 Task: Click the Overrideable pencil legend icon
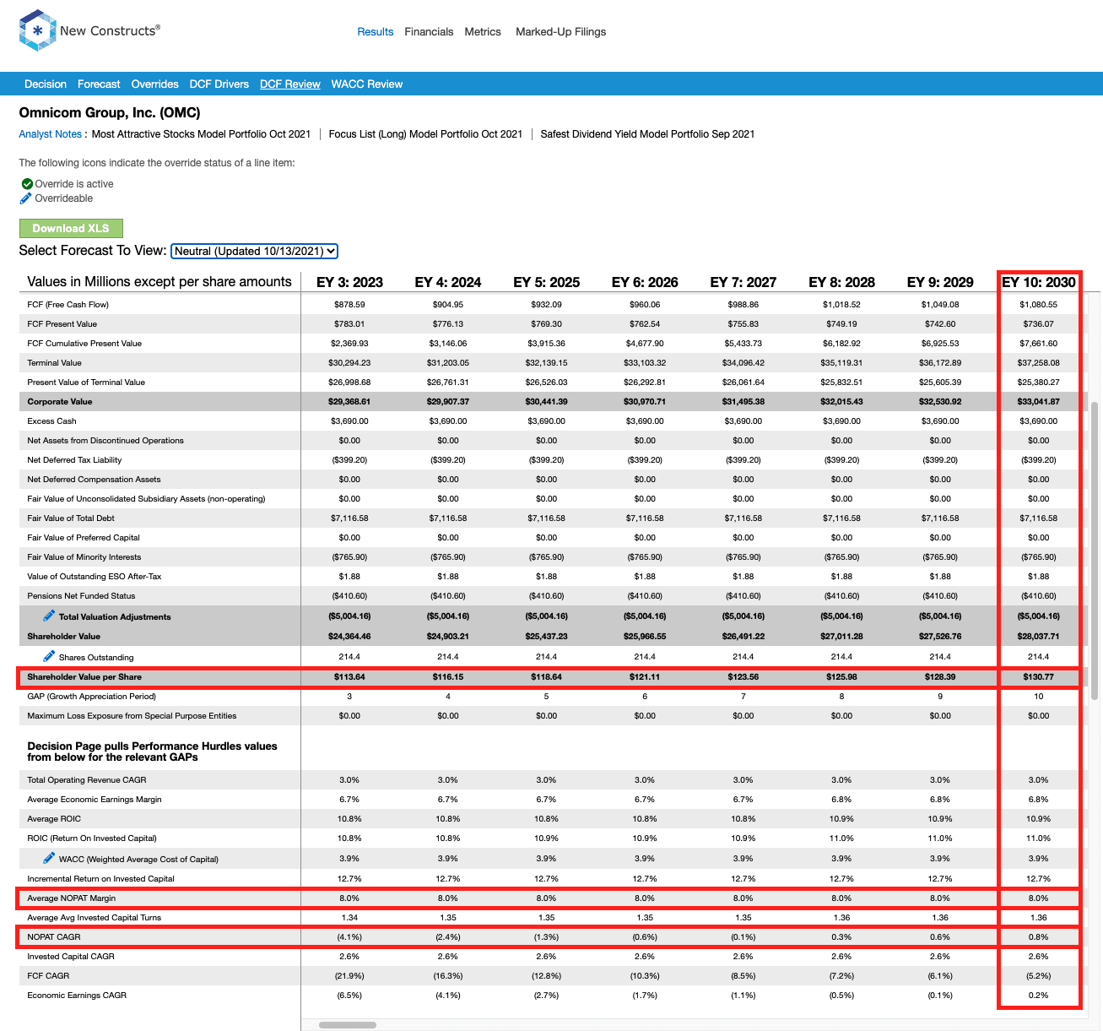[x=26, y=198]
